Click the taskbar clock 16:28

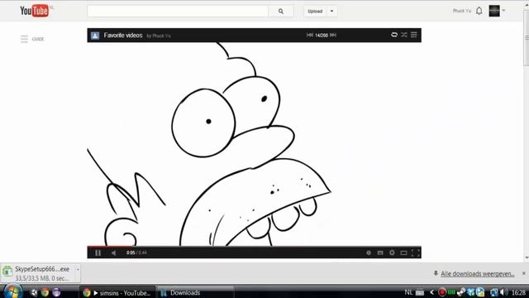click(x=518, y=292)
